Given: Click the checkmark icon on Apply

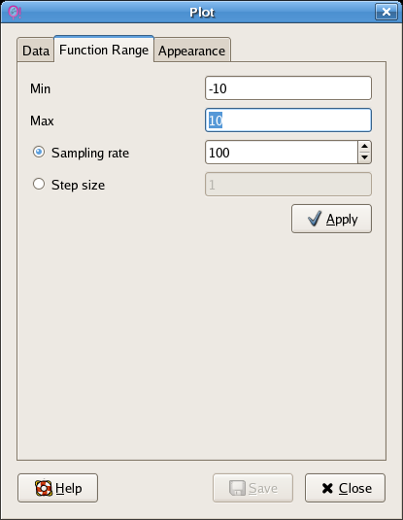Looking at the screenshot, I should click(x=315, y=219).
